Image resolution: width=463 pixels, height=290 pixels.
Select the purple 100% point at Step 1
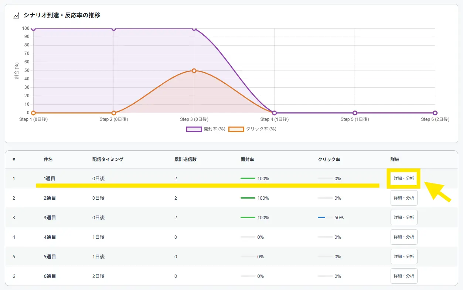point(34,28)
